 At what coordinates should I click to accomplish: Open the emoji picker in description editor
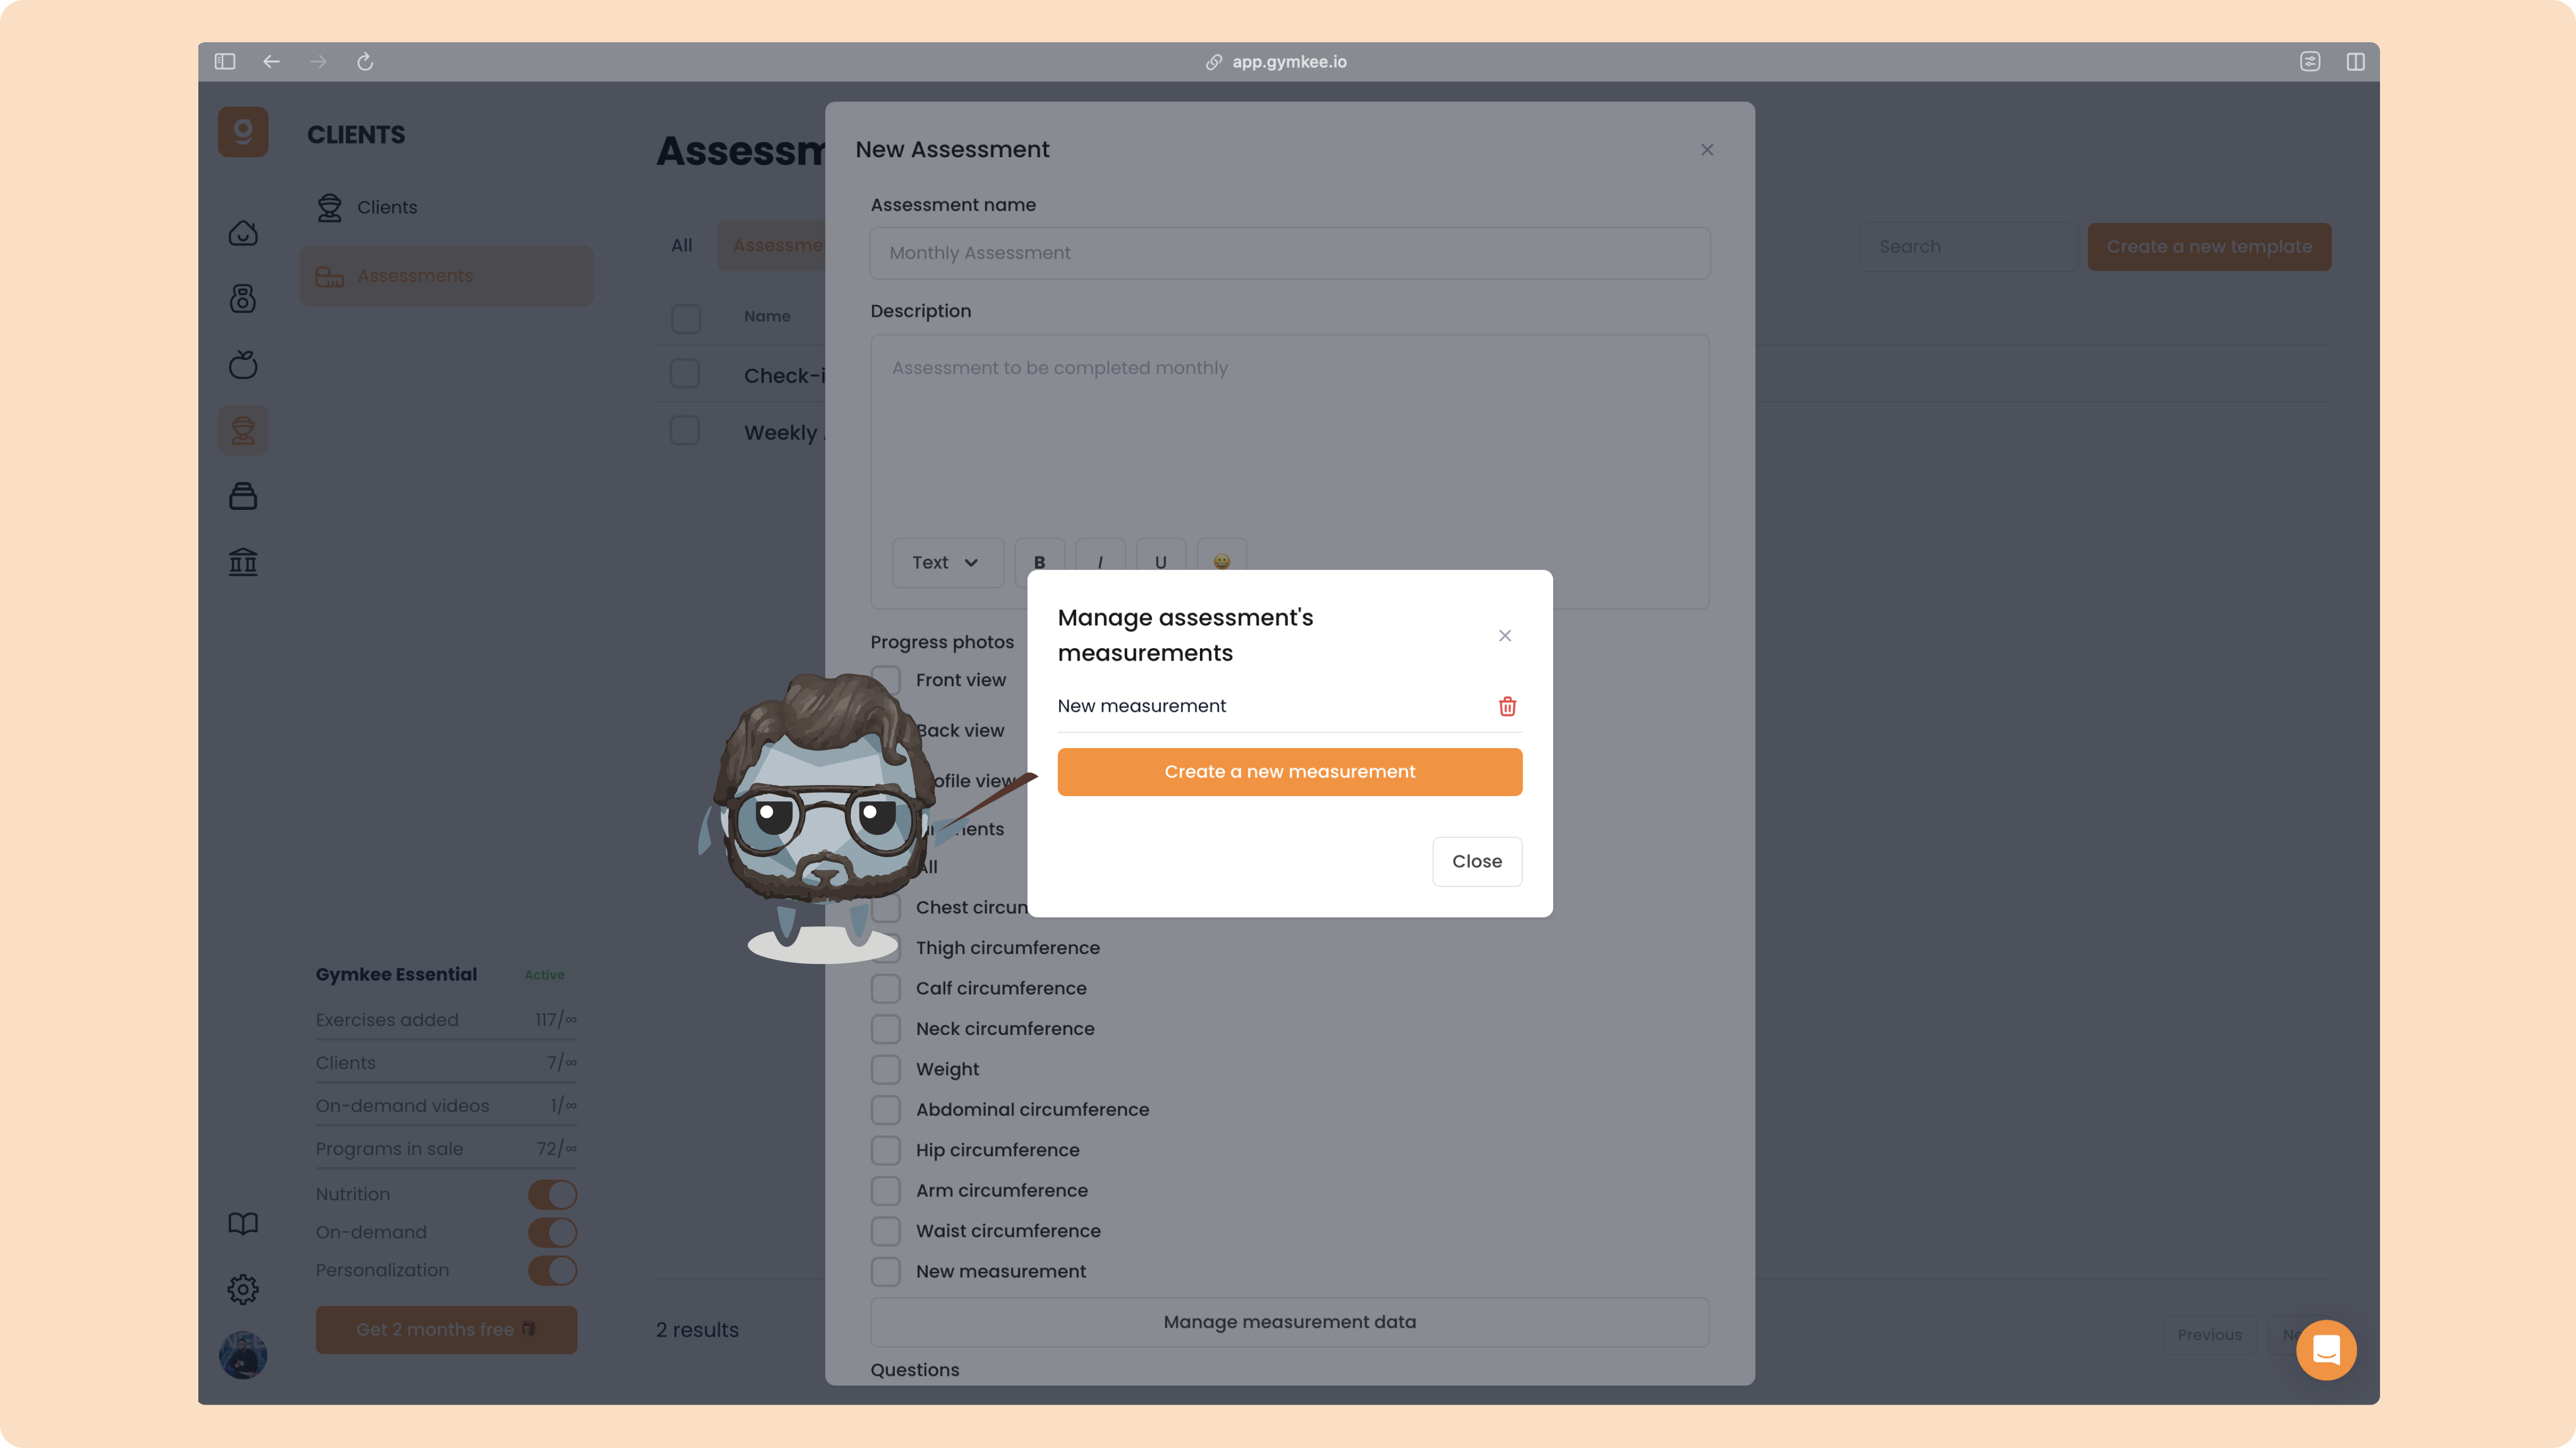click(x=1221, y=562)
